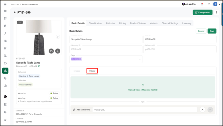Open the folder icon in the sidebar
Viewport: 223px width, 126px height.
(5, 63)
